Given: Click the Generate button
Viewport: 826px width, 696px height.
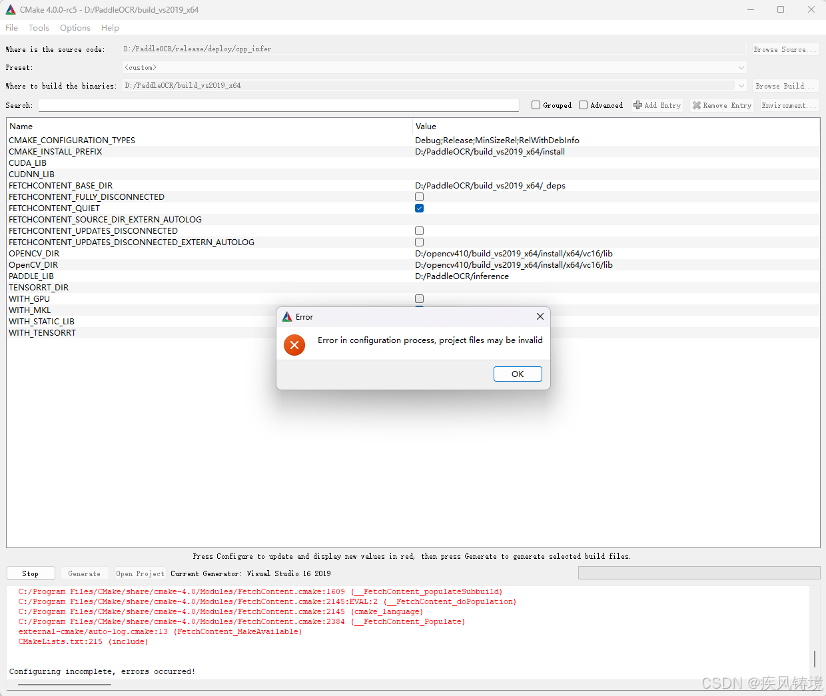Looking at the screenshot, I should click(85, 573).
